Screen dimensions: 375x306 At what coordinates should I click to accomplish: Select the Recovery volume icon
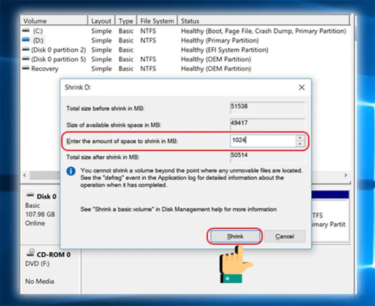tap(26, 68)
